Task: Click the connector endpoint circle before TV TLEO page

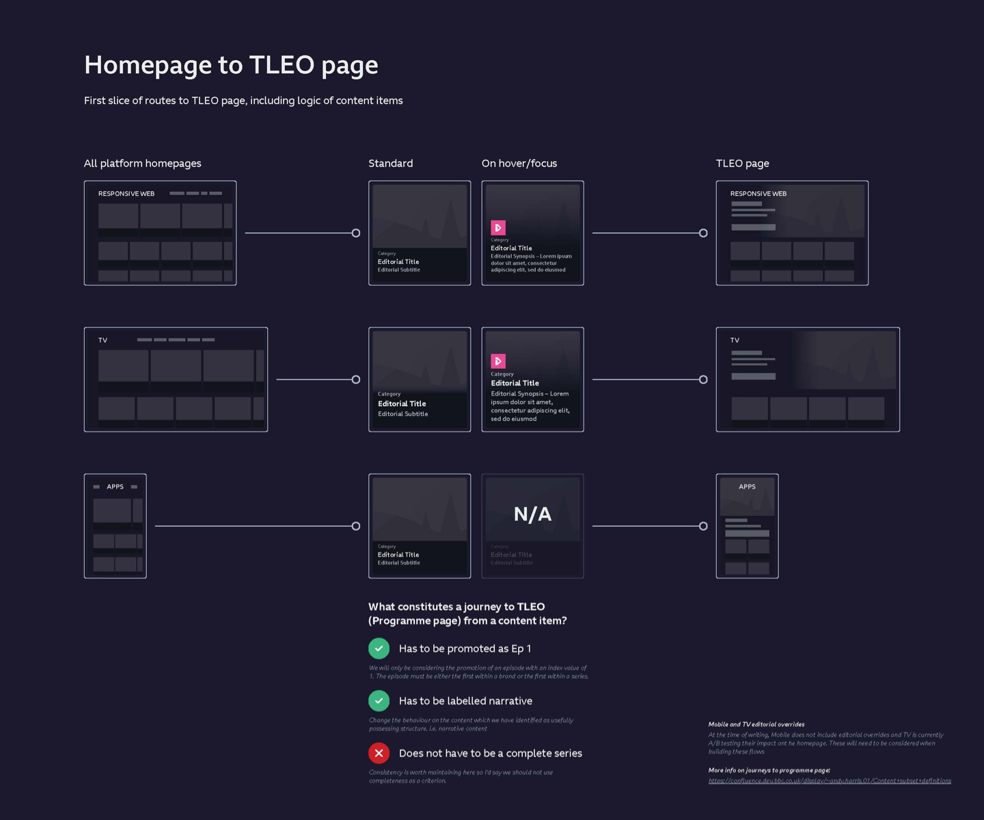Action: point(703,379)
